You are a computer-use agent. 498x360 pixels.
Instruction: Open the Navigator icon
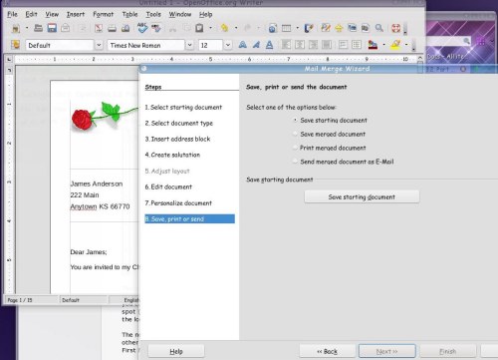(339, 28)
